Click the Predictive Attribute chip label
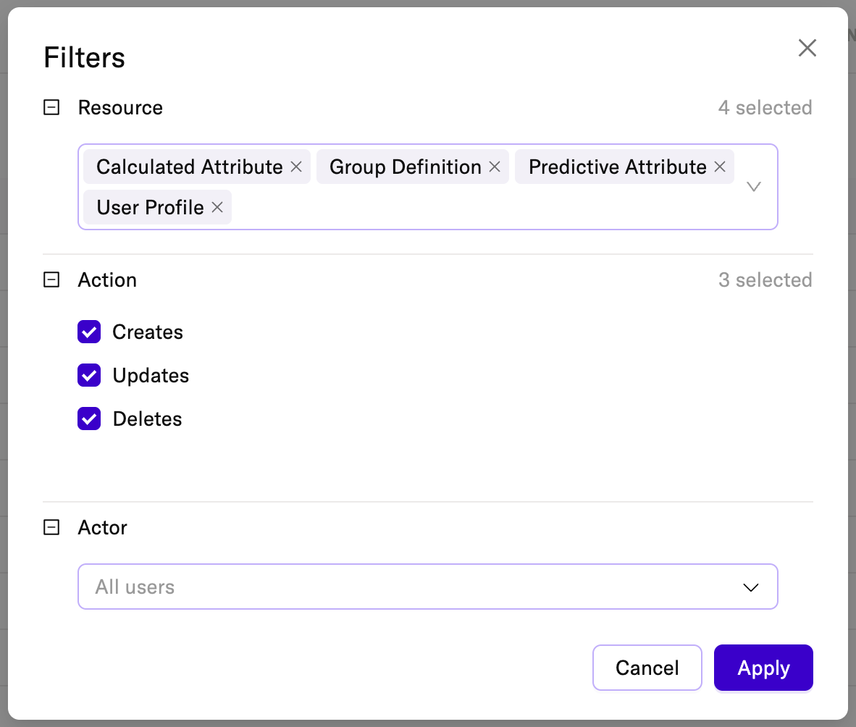 (x=617, y=167)
